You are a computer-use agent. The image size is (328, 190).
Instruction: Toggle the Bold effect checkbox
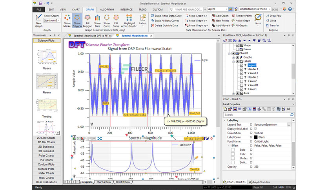[x=233, y=150]
